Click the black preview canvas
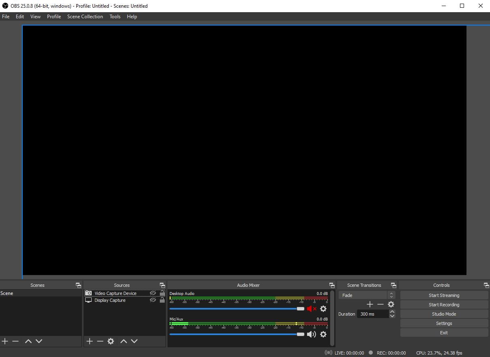490x357 pixels. (244, 150)
